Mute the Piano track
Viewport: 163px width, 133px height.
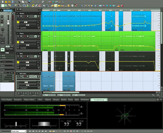pos(21,36)
